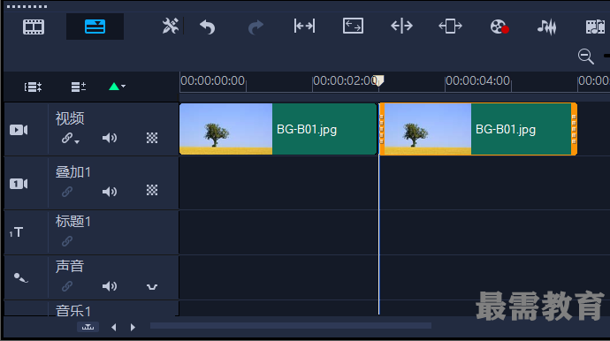Viewport: 610px width, 341px height.
Task: Show all visible tracks
Action: point(33,87)
